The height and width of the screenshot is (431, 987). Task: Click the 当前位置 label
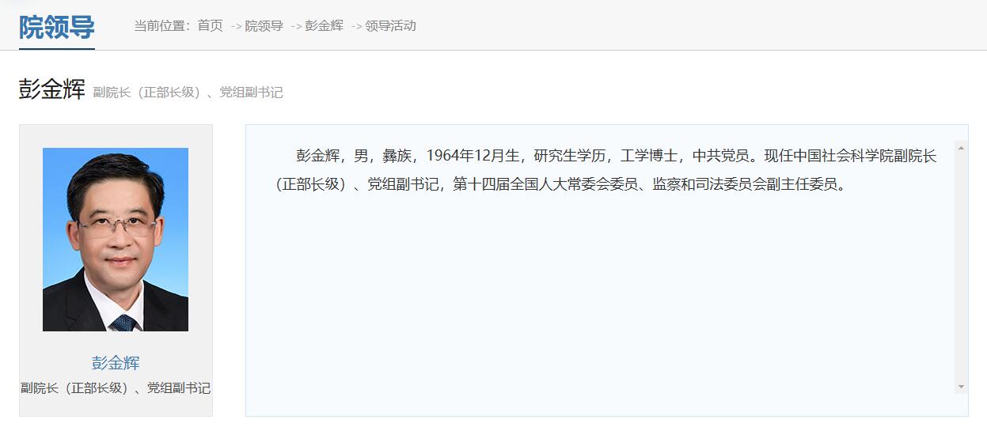click(162, 25)
